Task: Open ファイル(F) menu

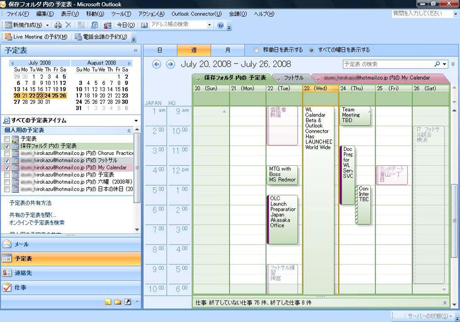Action: click(18, 14)
